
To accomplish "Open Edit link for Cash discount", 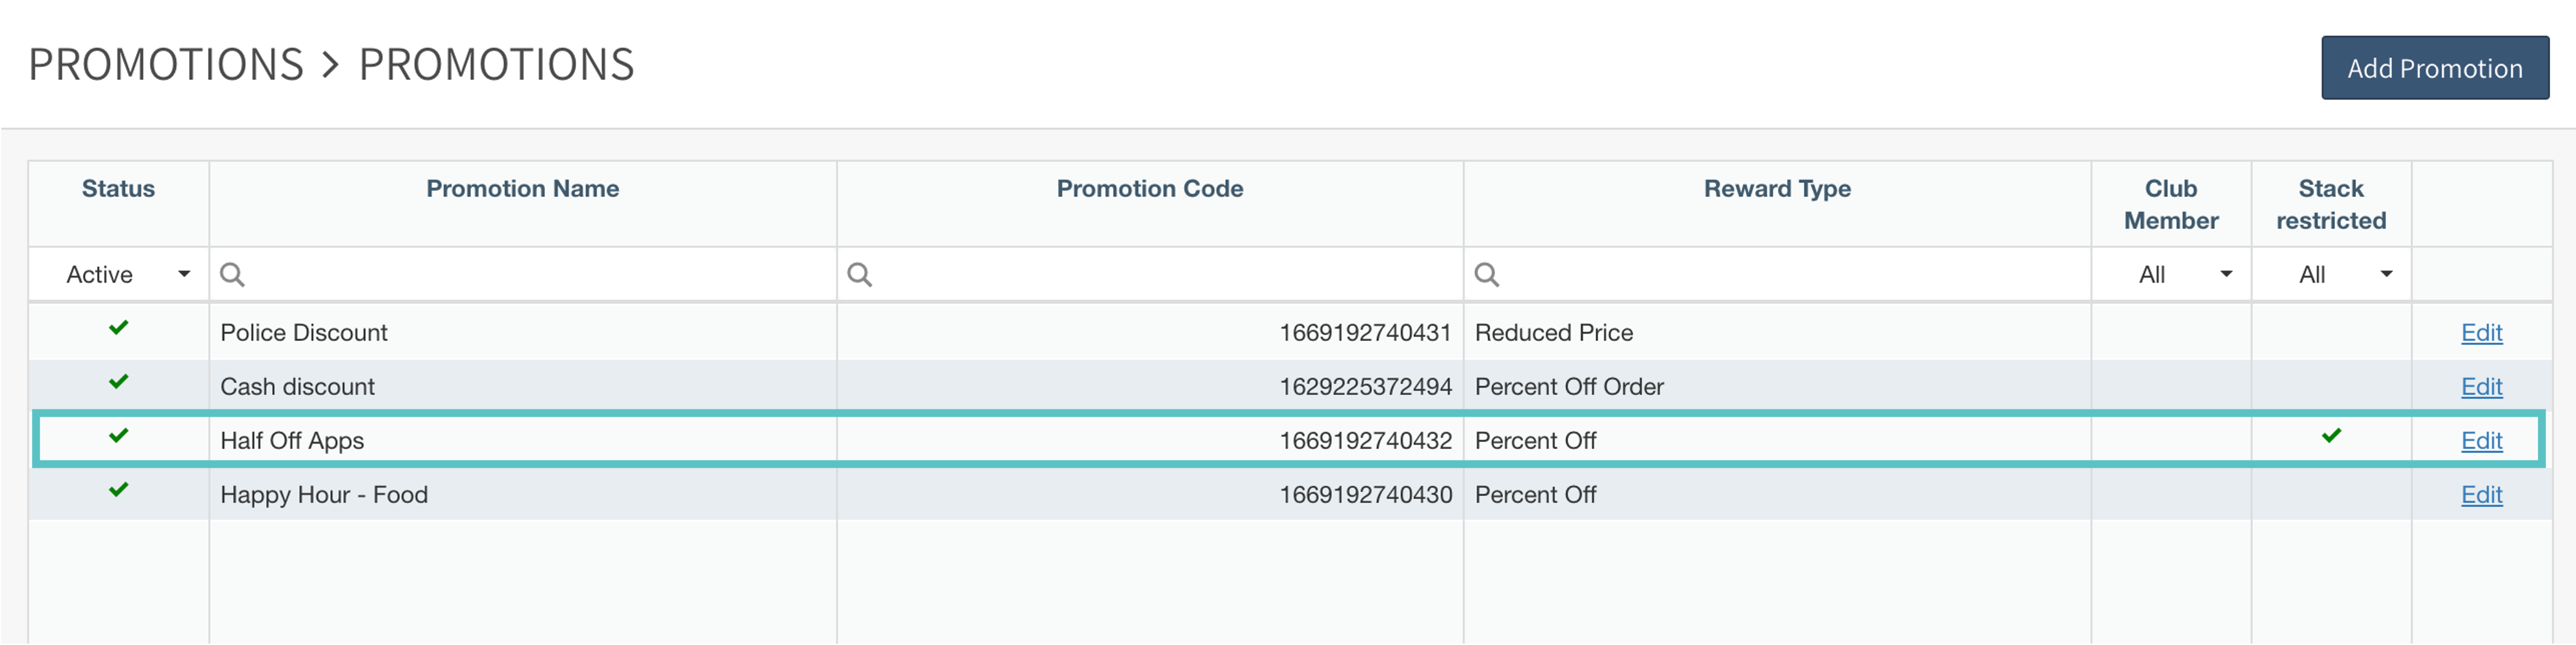I will (x=2481, y=387).
